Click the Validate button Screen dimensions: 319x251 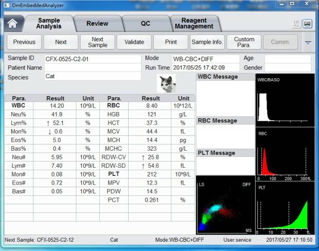tap(134, 42)
